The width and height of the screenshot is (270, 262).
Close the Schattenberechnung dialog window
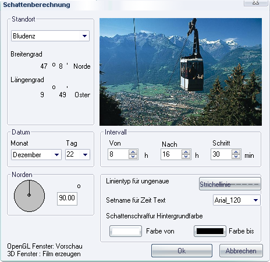coord(256,3)
